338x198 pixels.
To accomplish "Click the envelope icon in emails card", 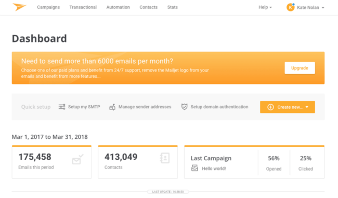I will (77, 159).
